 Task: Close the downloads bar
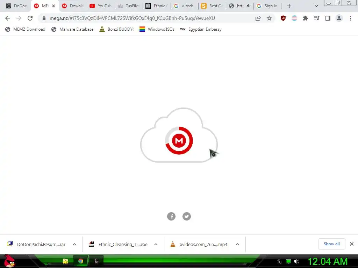352,244
